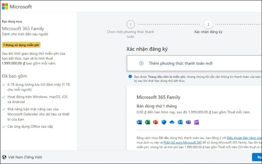Click the "1 tháng sử dụng miễn phí" badge
This screenshot has height=164, width=262.
pyautogui.click(x=21, y=45)
